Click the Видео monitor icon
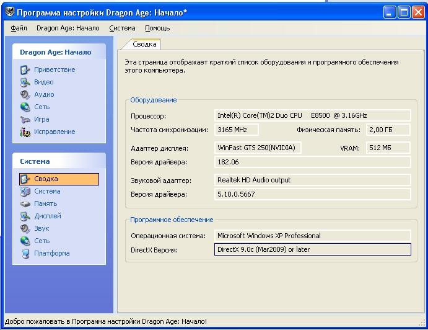Image resolution: width=428 pixels, height=330 pixels. click(25, 82)
